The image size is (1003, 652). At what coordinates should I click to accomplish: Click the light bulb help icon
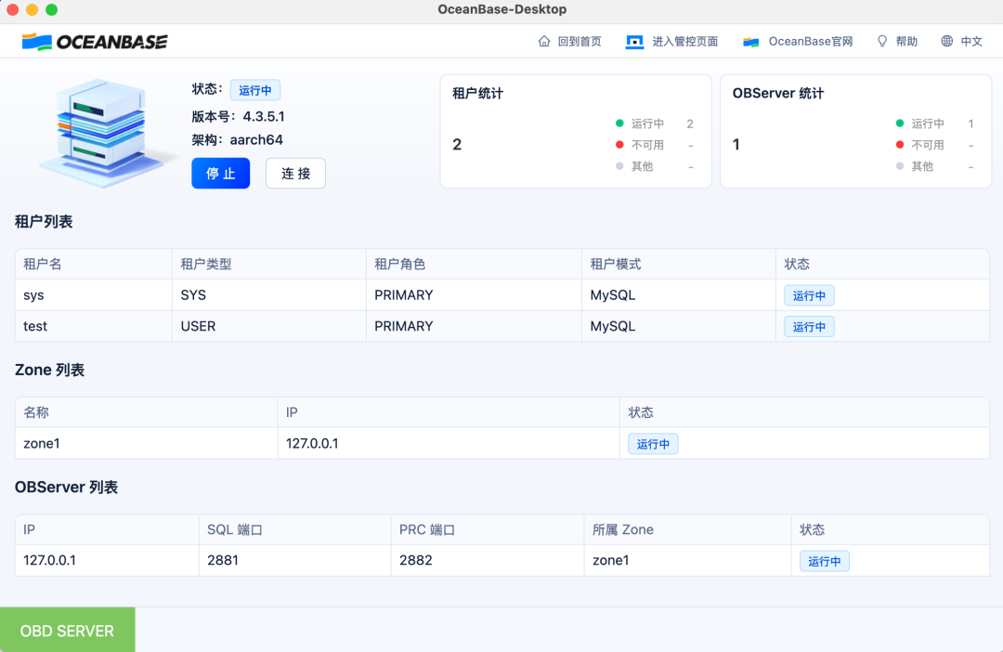[x=881, y=41]
